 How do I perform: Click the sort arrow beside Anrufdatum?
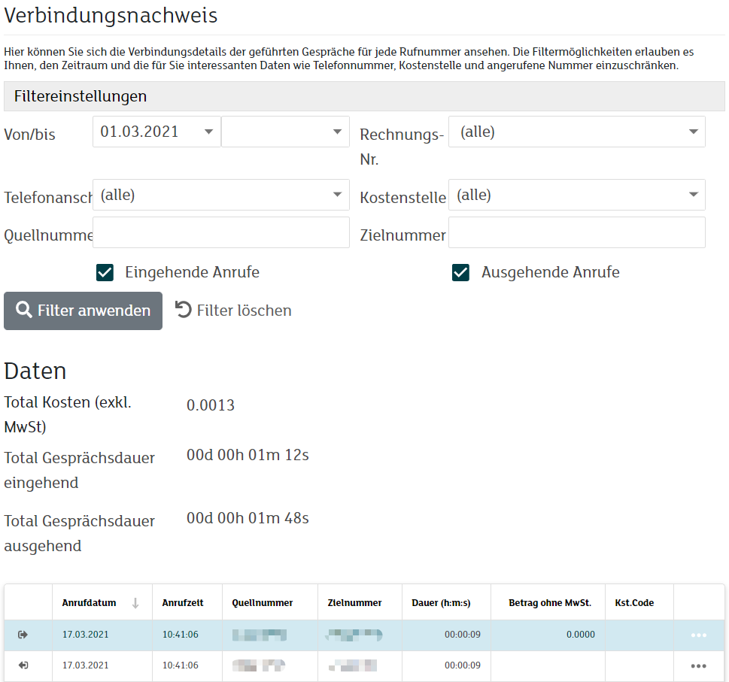(x=135, y=603)
